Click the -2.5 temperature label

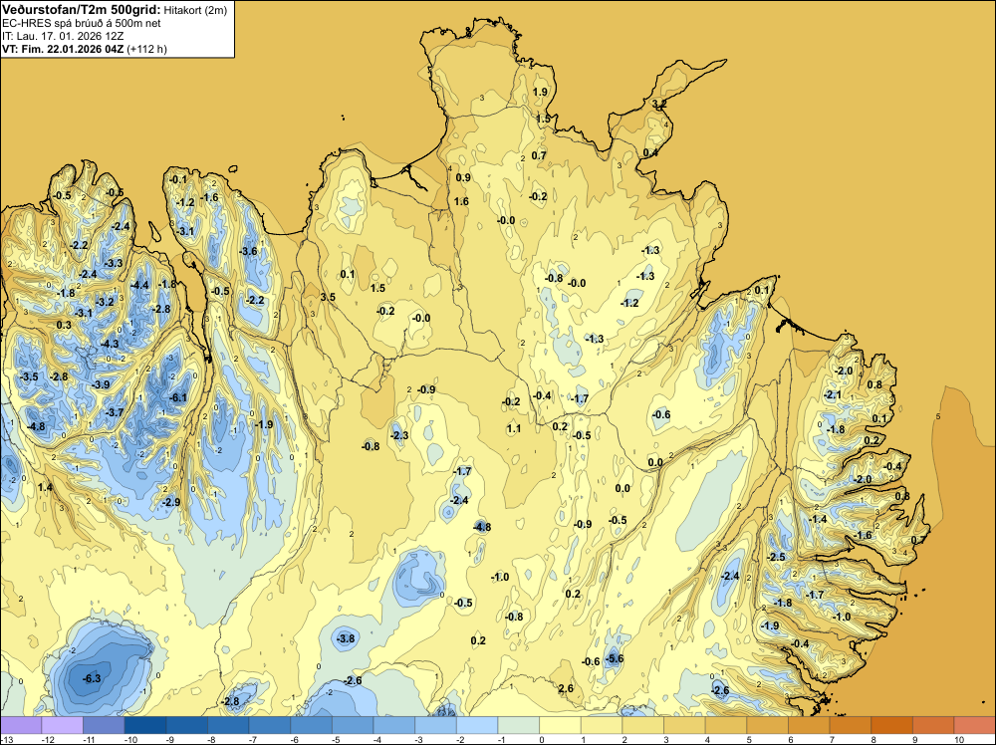coord(776,557)
